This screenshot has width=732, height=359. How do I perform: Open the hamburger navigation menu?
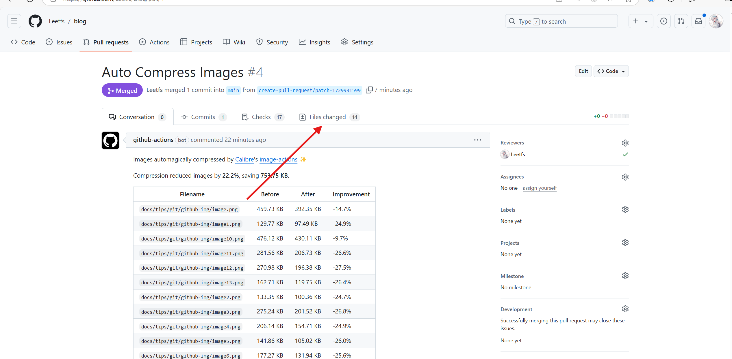point(14,21)
